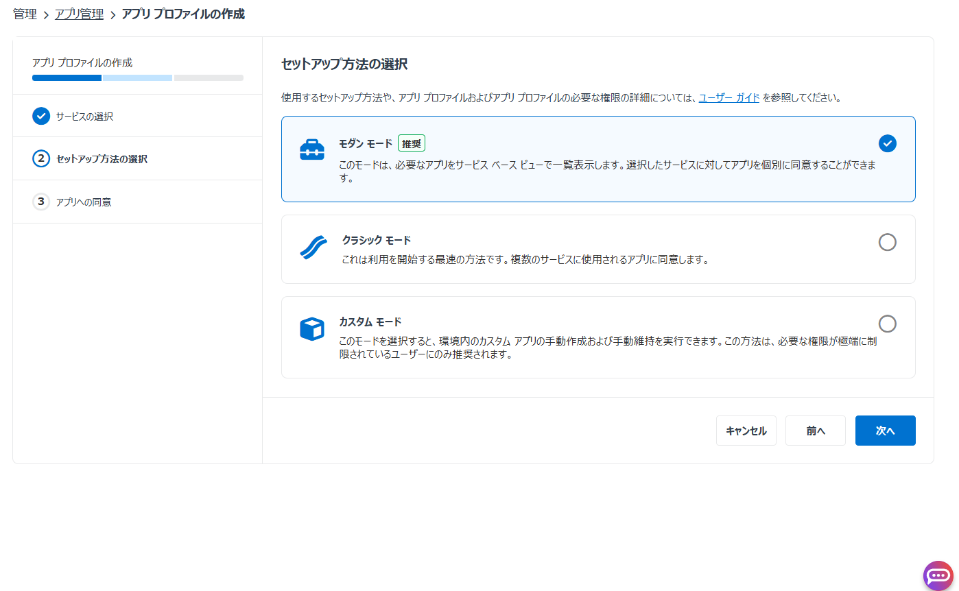Click the Classic mode wave icon
The image size is (959, 591).
(313, 248)
